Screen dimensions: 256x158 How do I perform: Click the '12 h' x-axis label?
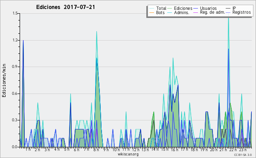tap(136, 149)
